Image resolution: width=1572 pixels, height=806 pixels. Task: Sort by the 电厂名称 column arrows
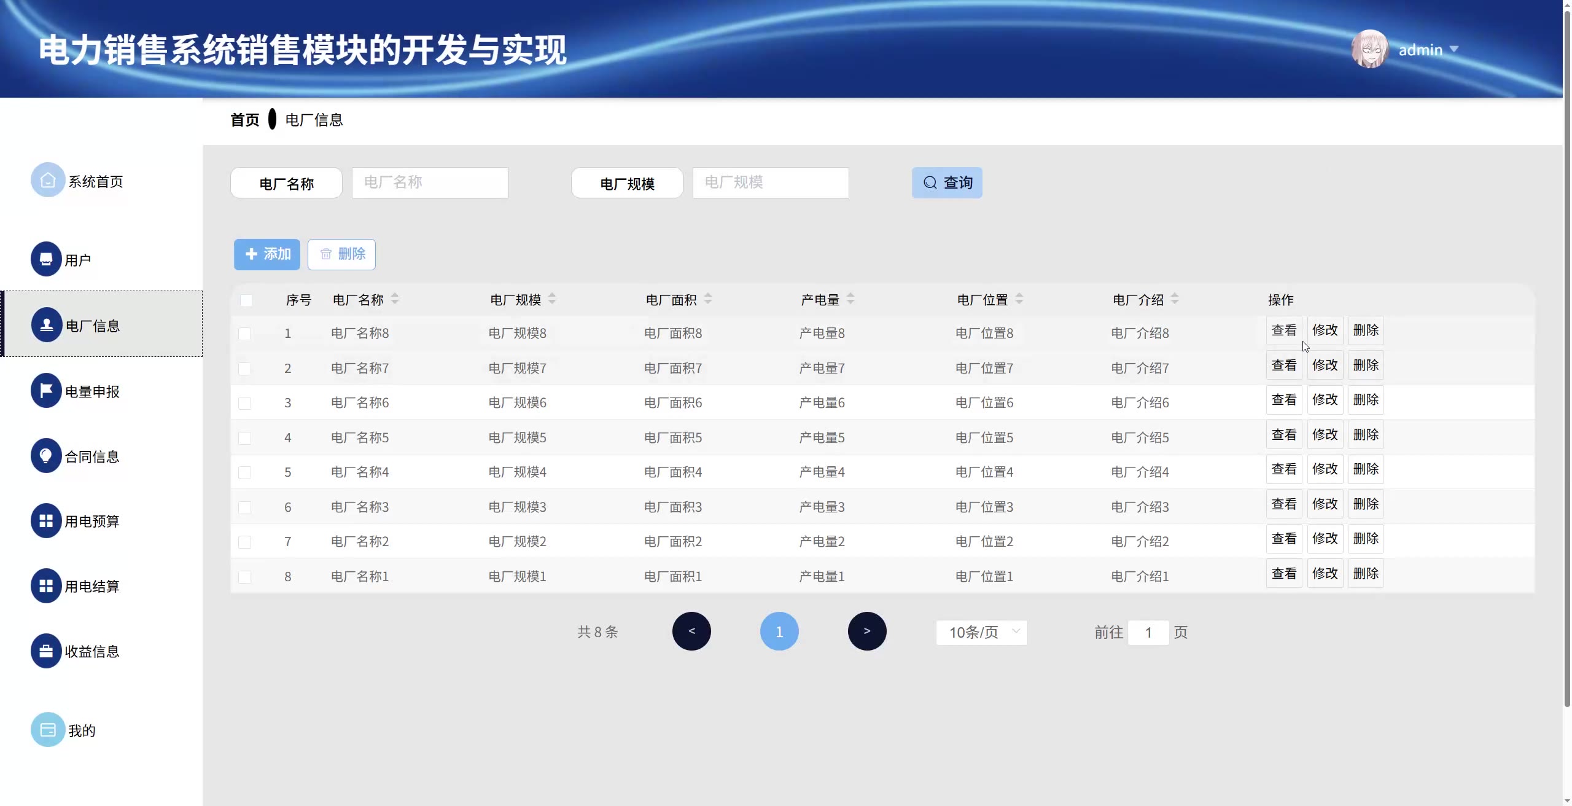(395, 299)
